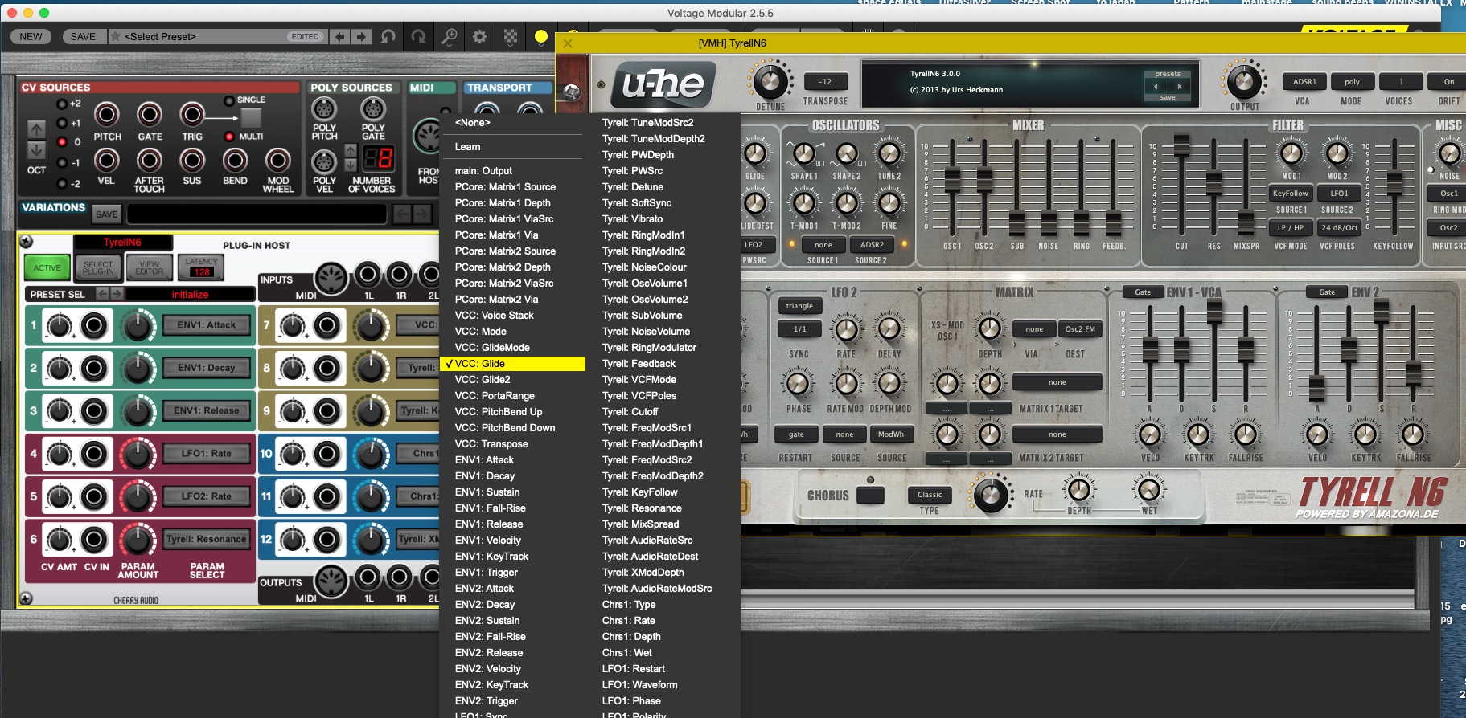
Task: Click the SUS output jack
Action: 192,160
